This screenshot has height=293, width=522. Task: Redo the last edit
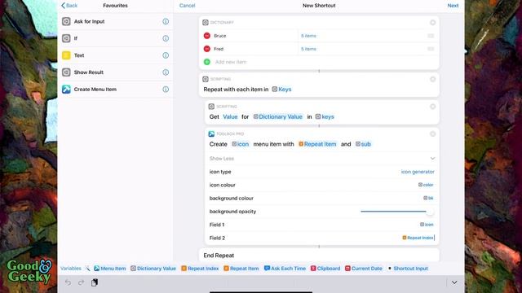pos(81,282)
